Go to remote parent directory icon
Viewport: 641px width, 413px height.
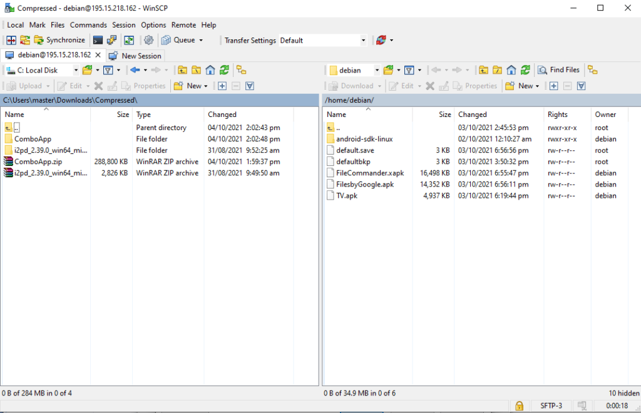[483, 70]
